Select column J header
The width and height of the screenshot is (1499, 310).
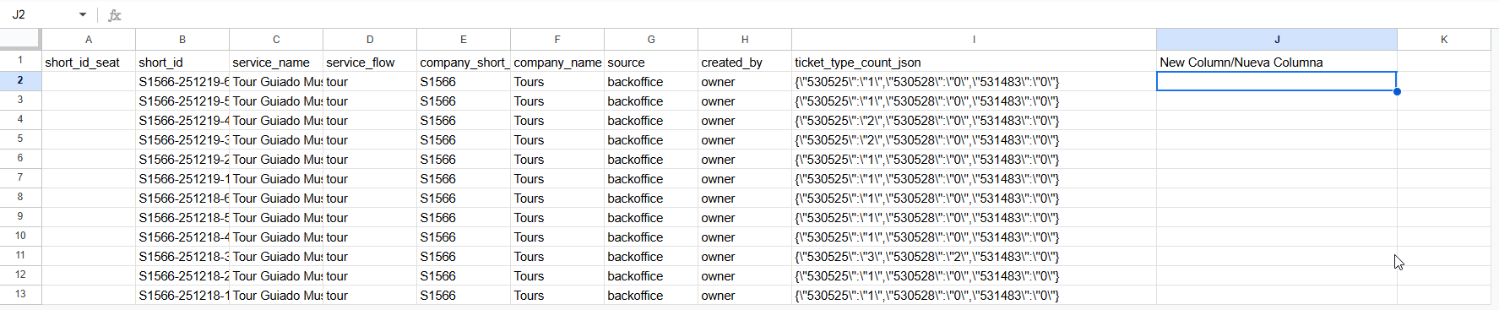tap(1277, 40)
